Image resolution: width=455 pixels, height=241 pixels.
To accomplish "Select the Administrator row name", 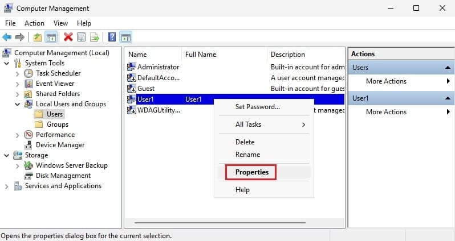I will click(158, 67).
